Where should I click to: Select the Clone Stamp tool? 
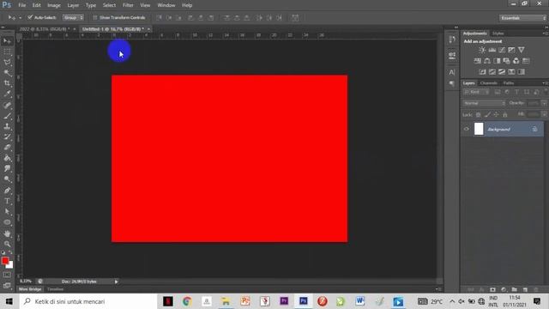[7, 126]
